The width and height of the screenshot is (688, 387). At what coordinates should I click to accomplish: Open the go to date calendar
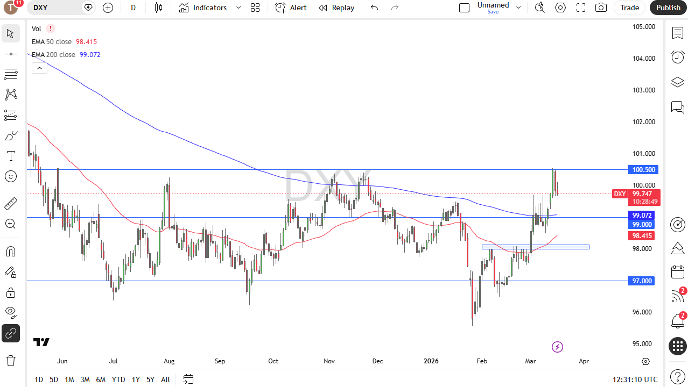(188, 379)
